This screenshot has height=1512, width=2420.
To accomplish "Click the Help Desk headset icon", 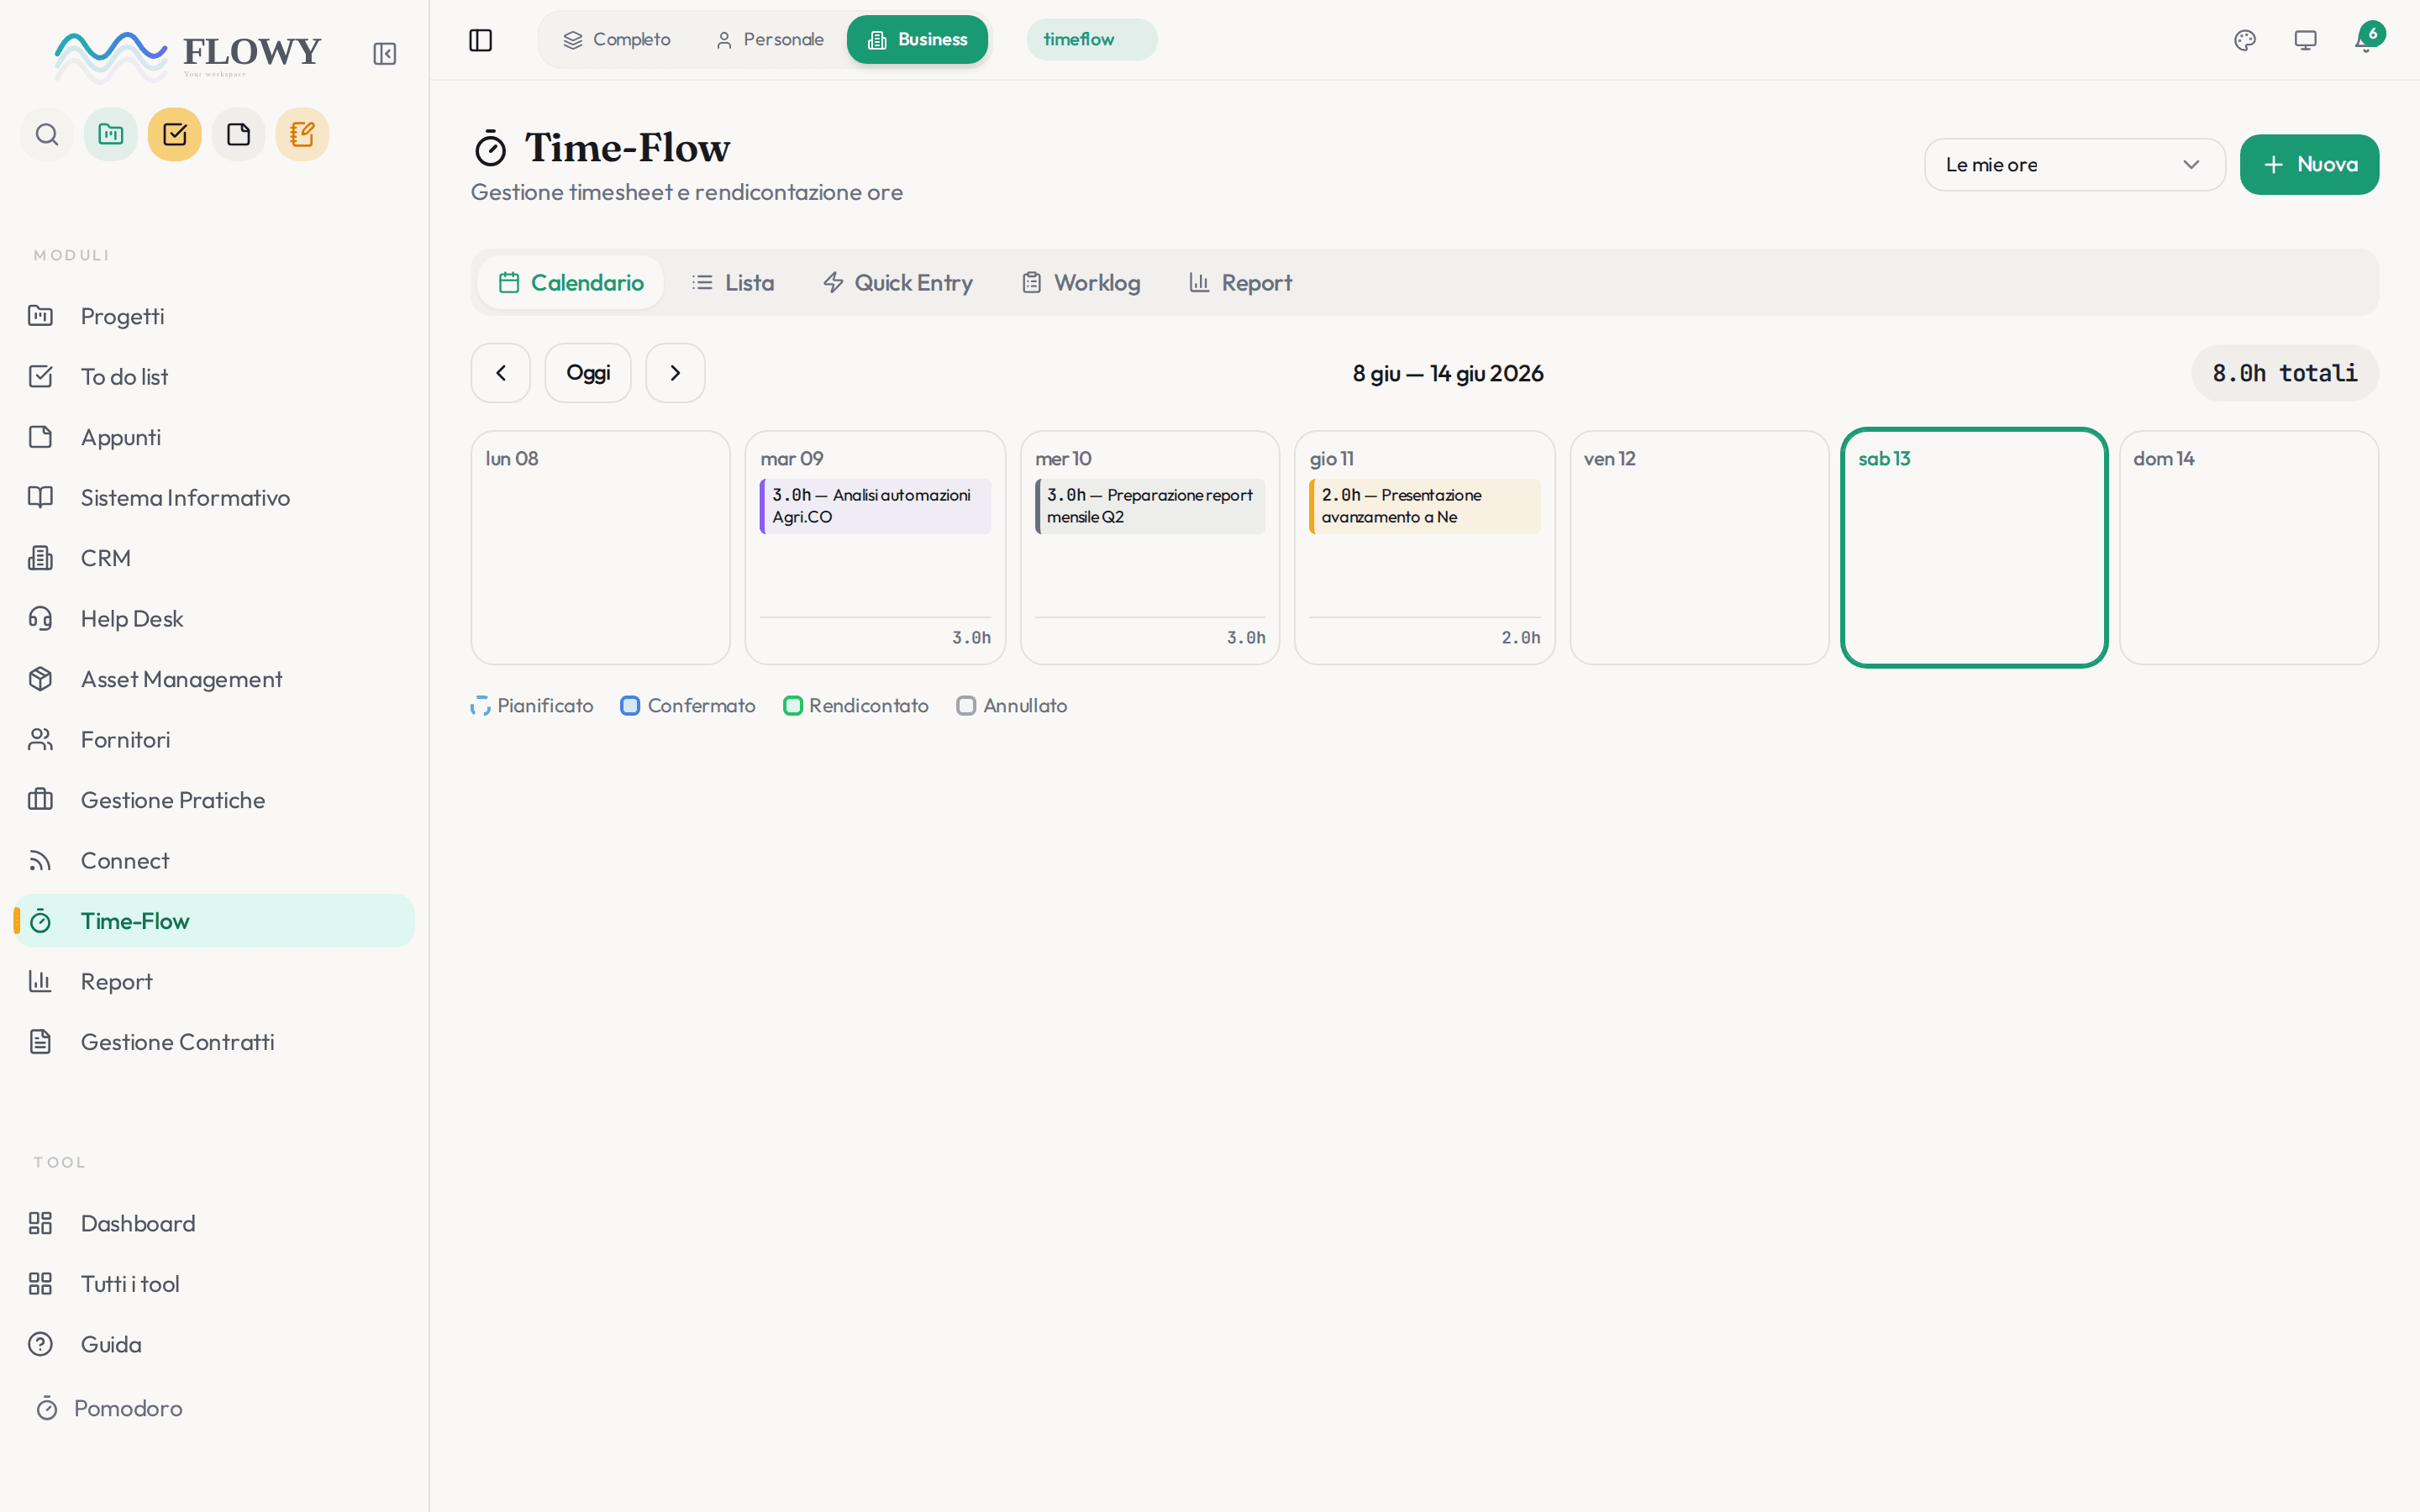I will pos(40,619).
